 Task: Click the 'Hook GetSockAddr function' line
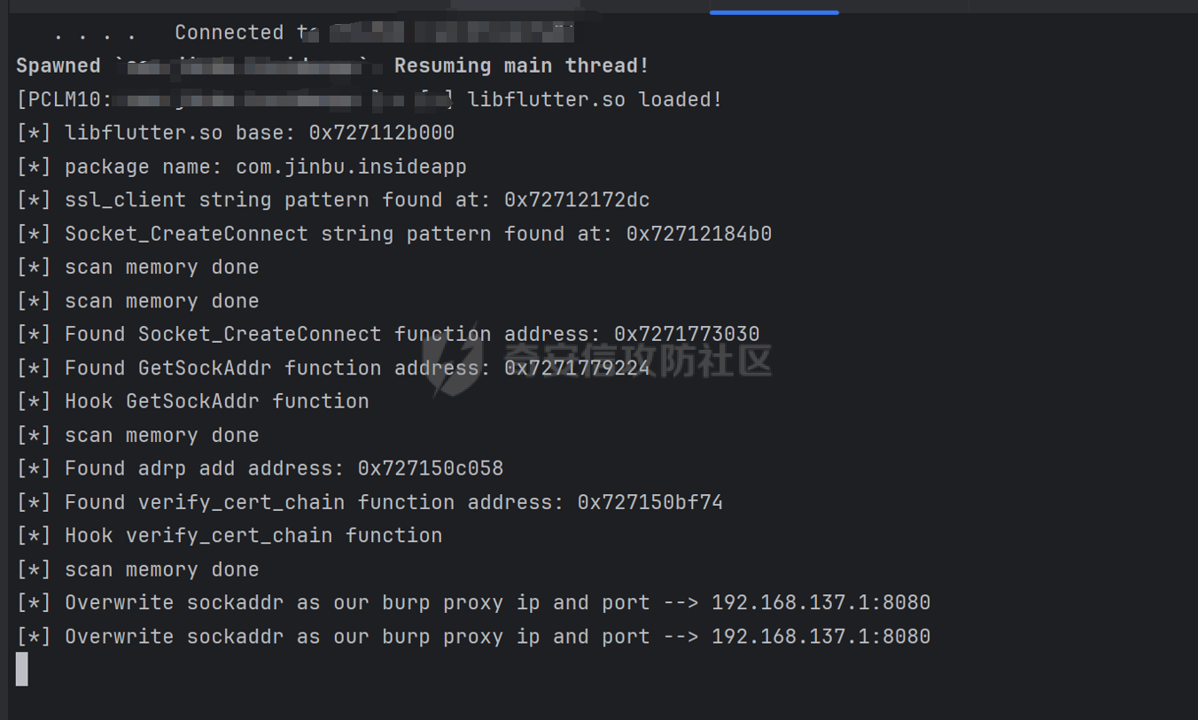(x=192, y=401)
